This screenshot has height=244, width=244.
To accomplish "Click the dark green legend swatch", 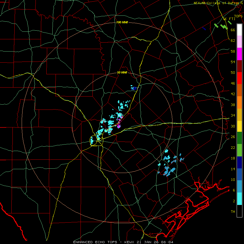I will click(239, 138).
